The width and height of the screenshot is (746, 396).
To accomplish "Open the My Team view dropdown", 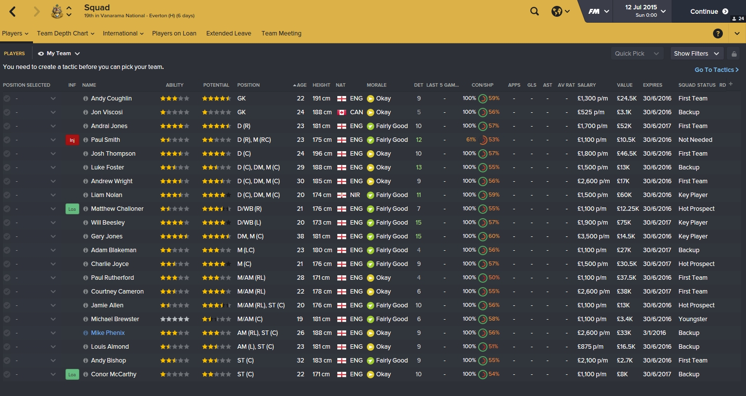I will [59, 53].
